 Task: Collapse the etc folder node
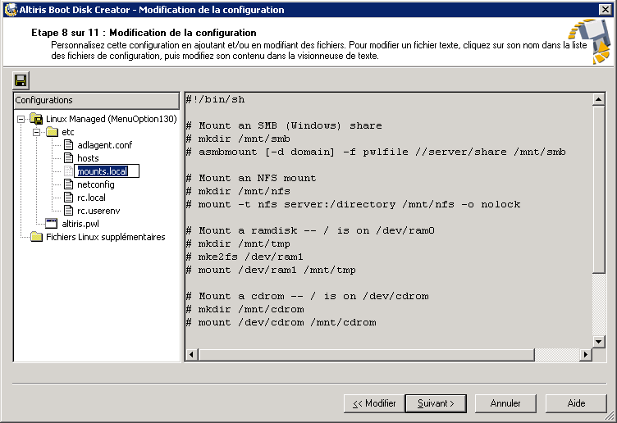click(37, 132)
